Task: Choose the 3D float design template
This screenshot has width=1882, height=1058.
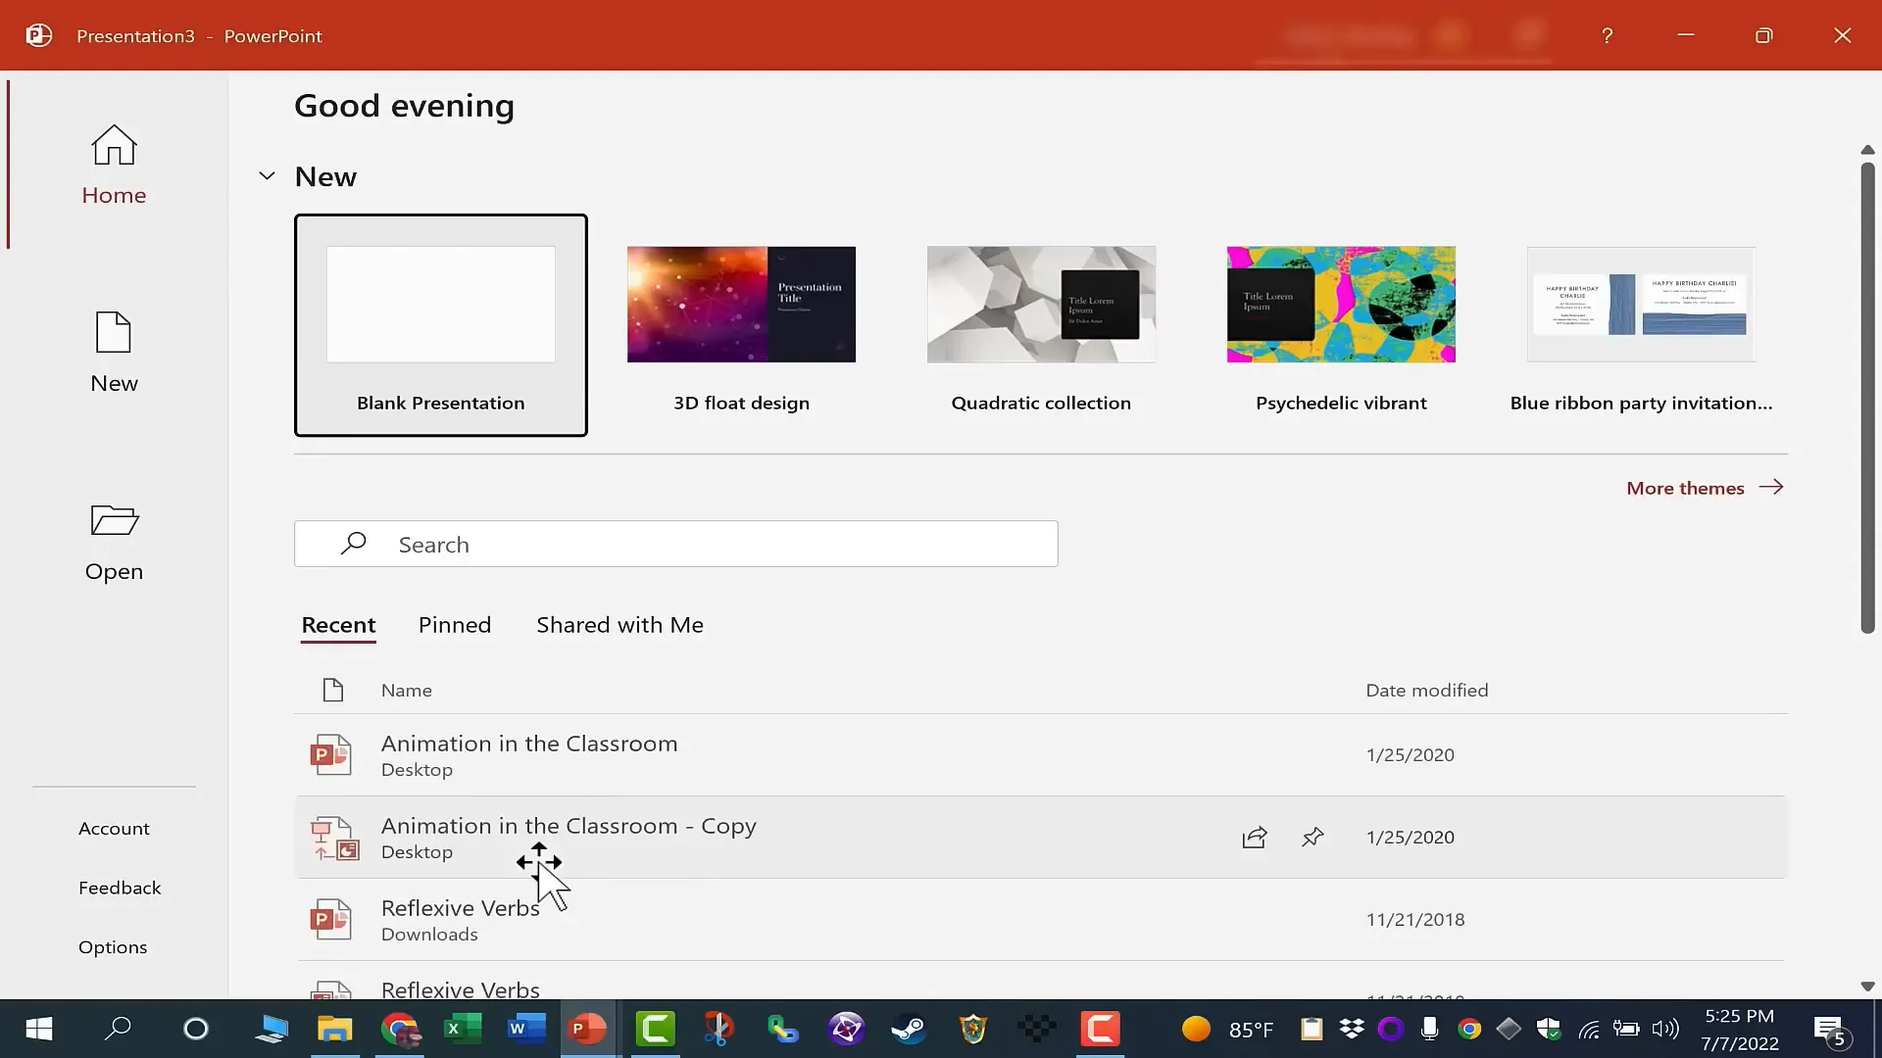Action: [741, 325]
